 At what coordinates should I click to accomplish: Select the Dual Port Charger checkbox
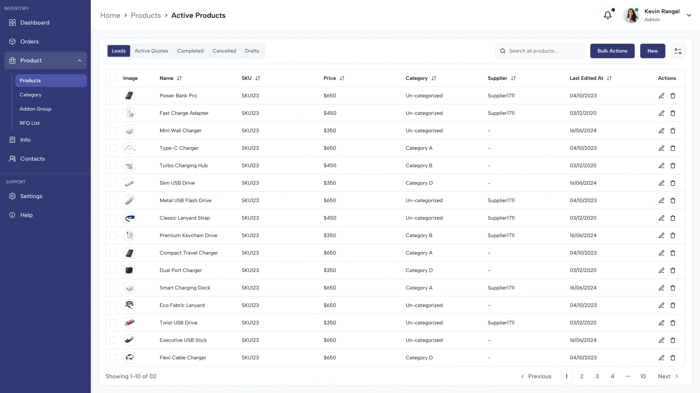113,270
